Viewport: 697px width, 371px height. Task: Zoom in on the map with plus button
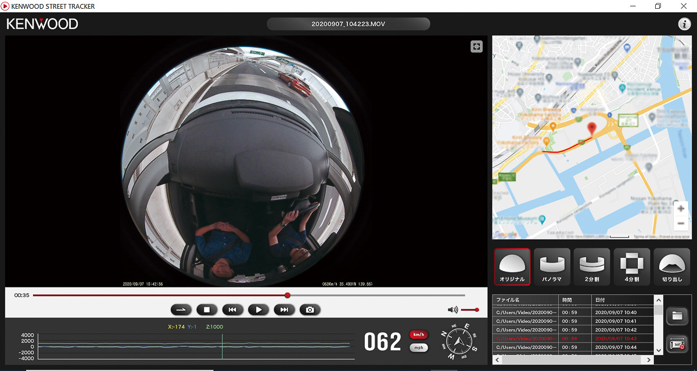coord(681,208)
